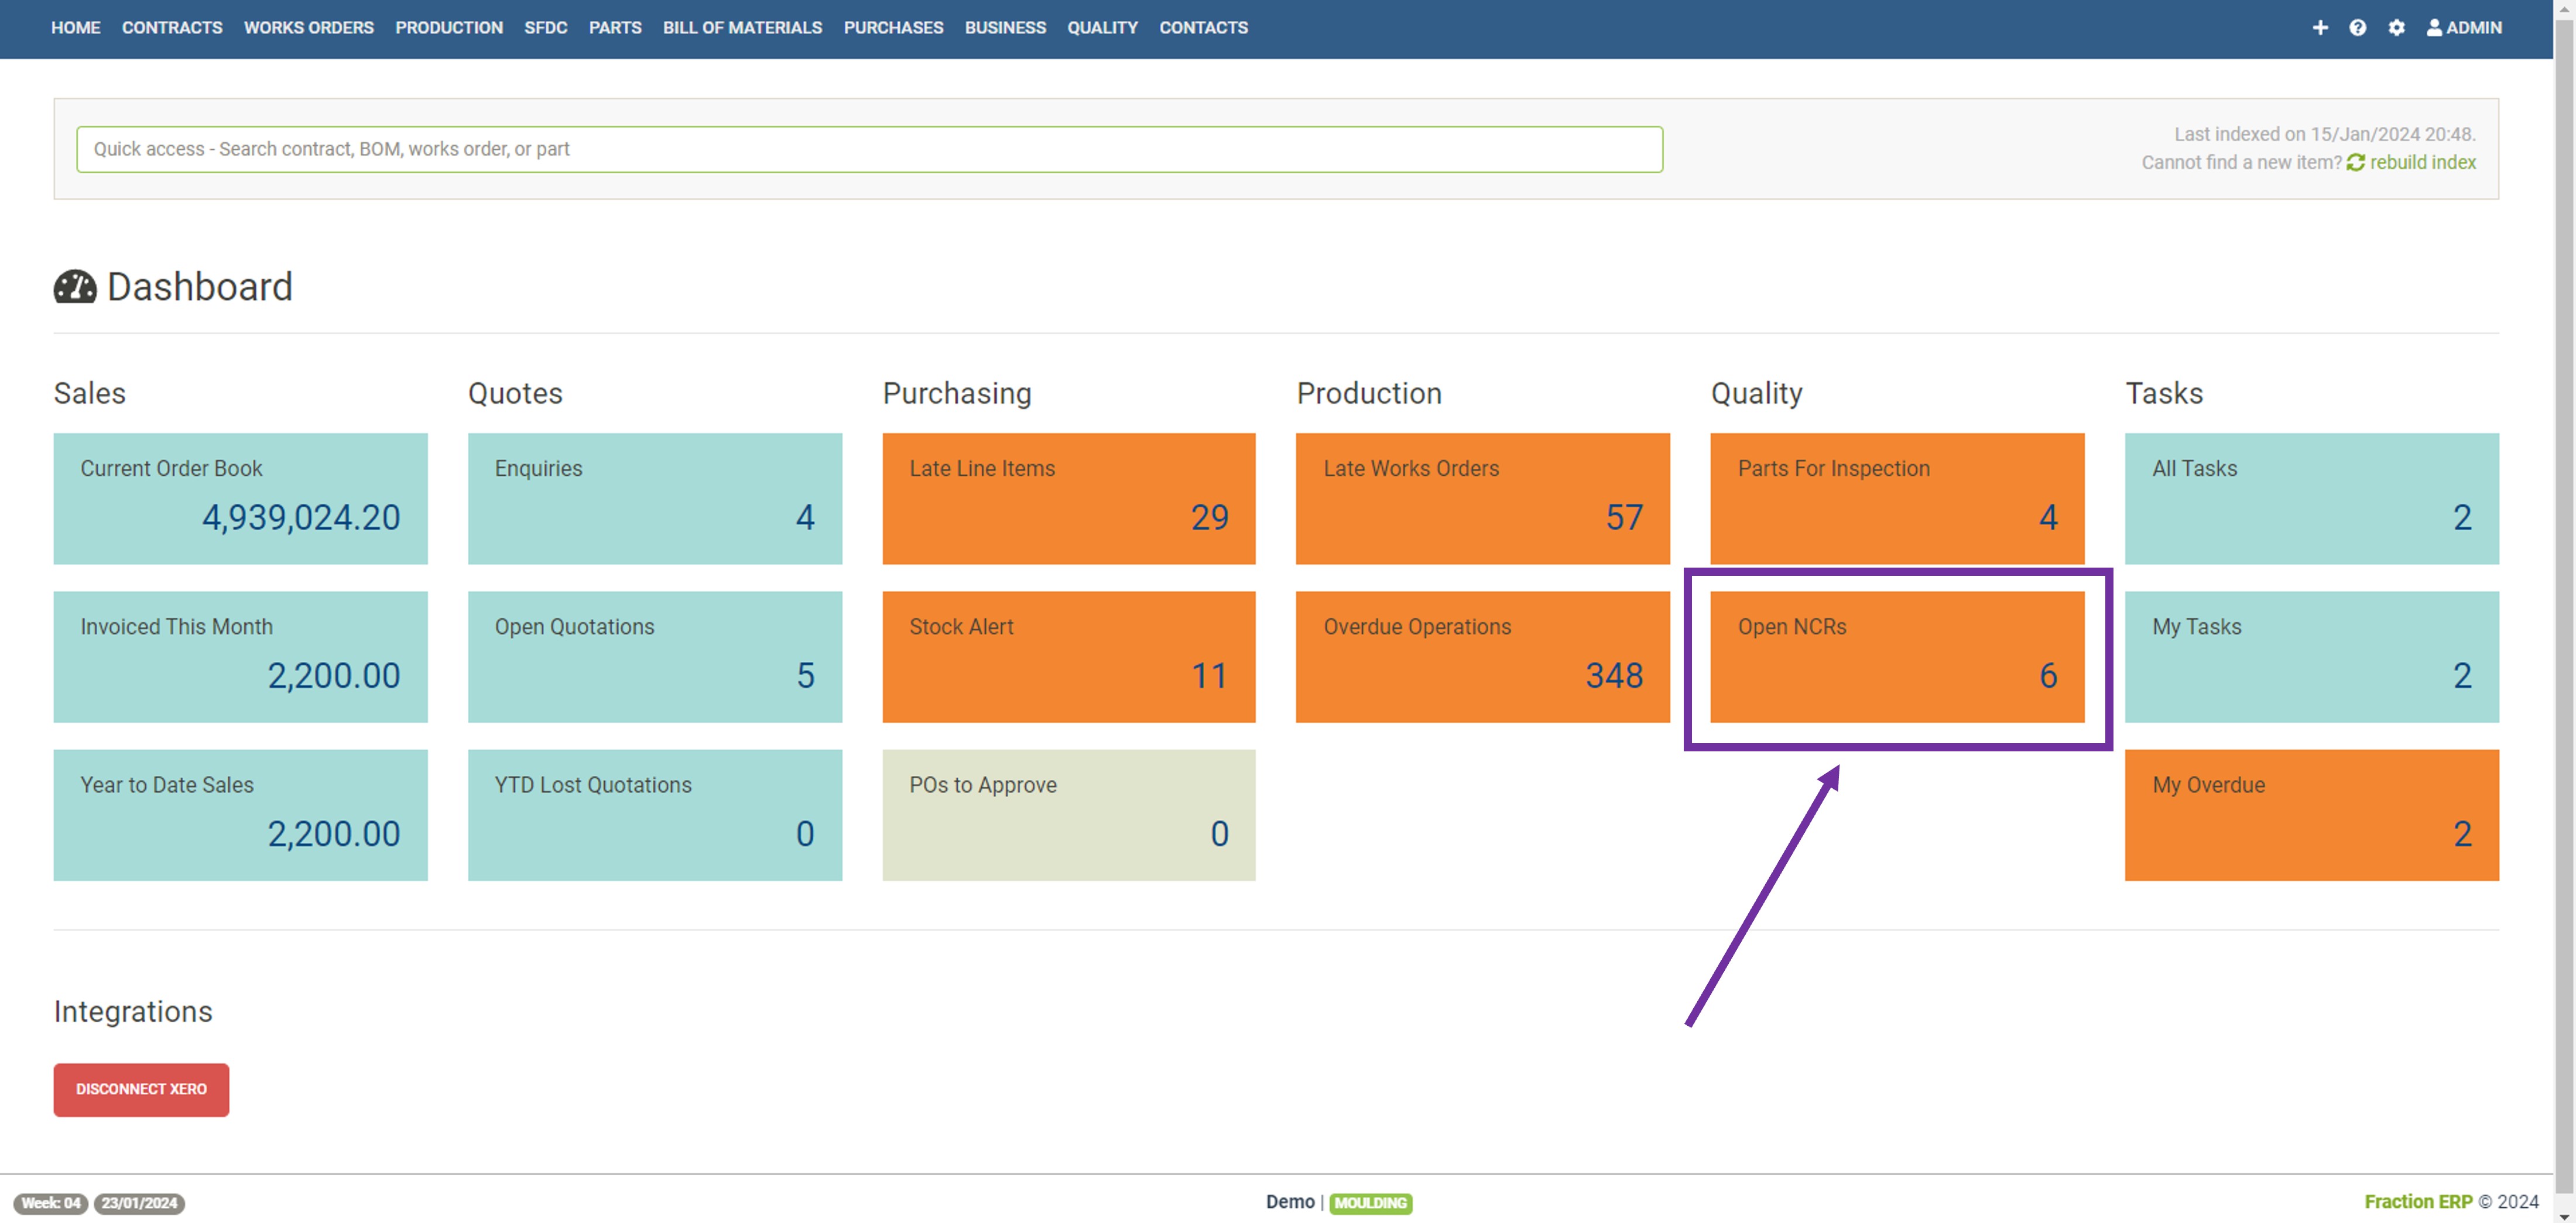2576x1223 pixels.
Task: Click the rebuild index refresh icon
Action: [2356, 162]
